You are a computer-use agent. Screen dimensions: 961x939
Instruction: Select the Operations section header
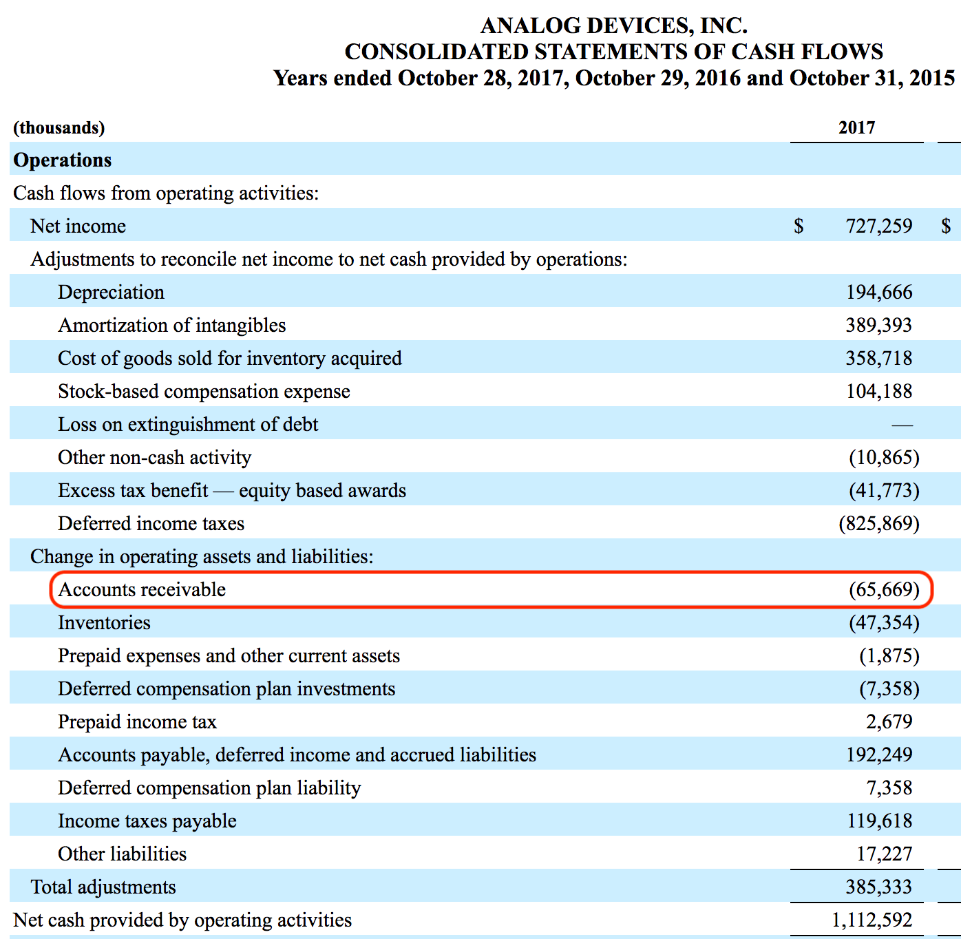click(62, 160)
